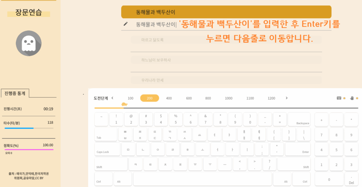Click the numpad asterisk key
The width and height of the screenshot is (362, 187).
tap(351, 120)
